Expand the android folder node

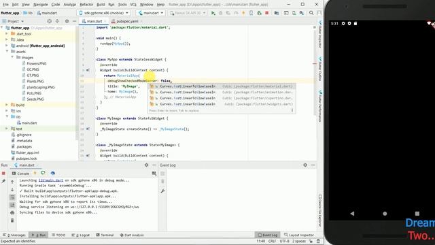7,46
